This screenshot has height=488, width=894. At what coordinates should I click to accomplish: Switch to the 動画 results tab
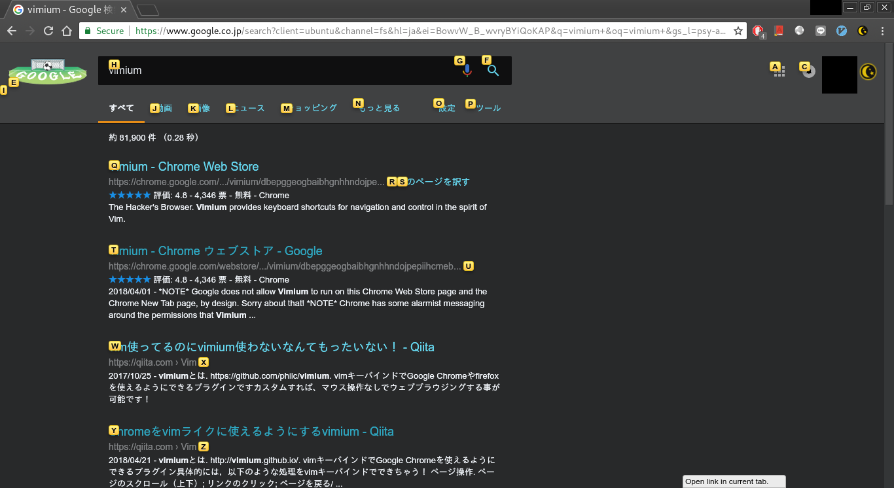pos(162,108)
